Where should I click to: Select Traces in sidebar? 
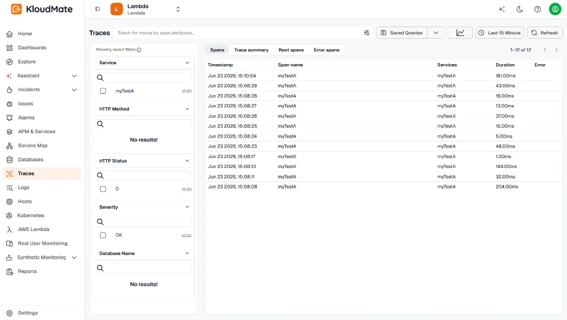(42, 174)
